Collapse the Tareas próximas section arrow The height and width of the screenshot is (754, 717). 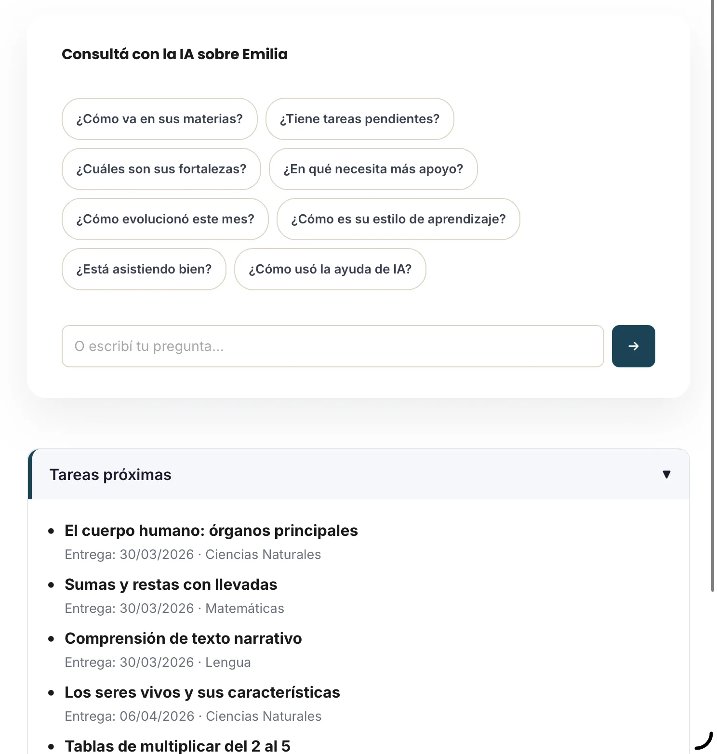(666, 474)
